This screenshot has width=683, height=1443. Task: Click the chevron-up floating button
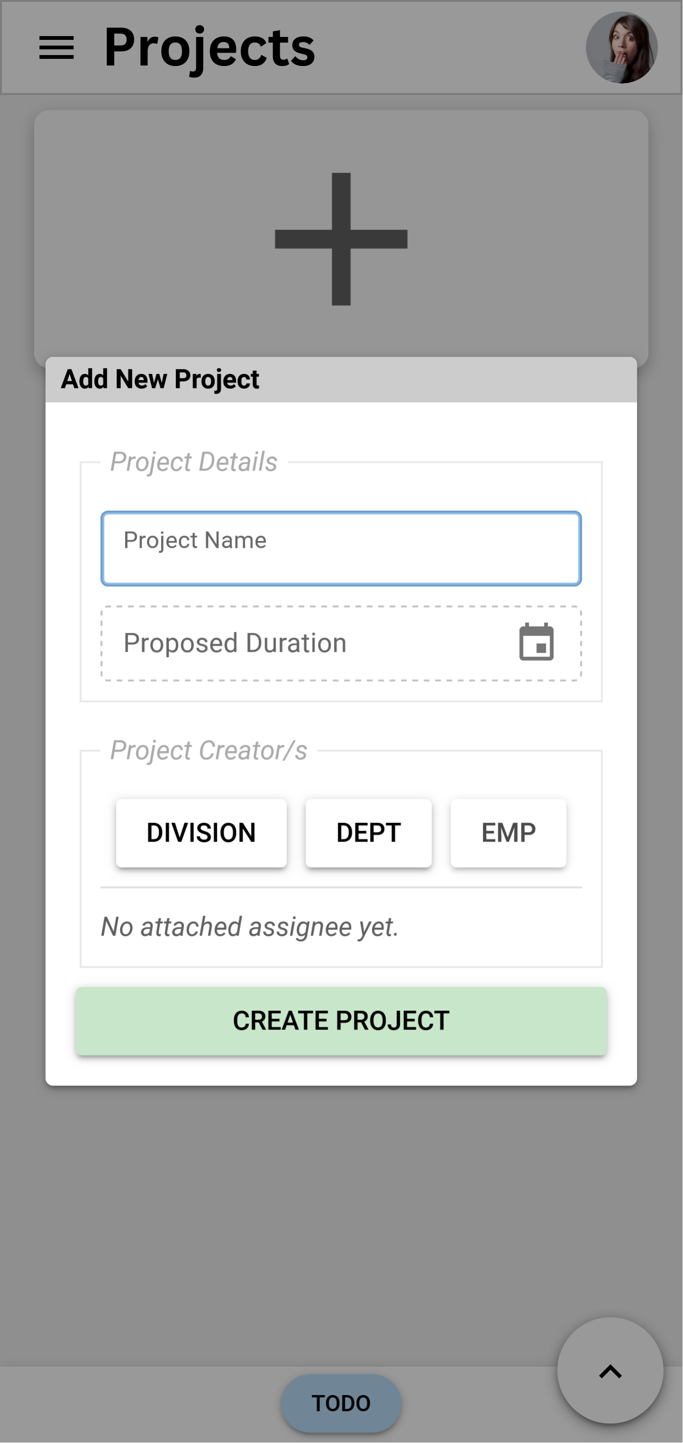610,1371
